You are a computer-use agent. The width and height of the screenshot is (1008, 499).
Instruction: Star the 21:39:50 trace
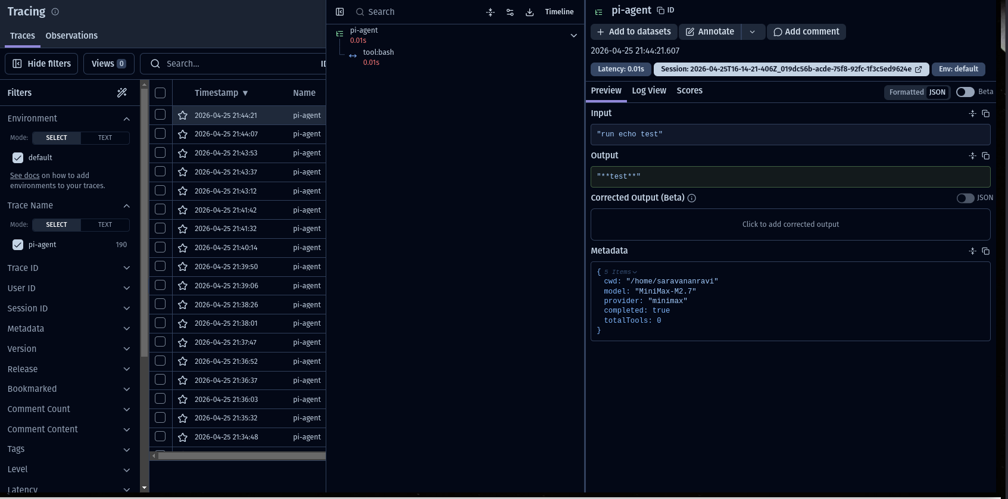click(183, 267)
